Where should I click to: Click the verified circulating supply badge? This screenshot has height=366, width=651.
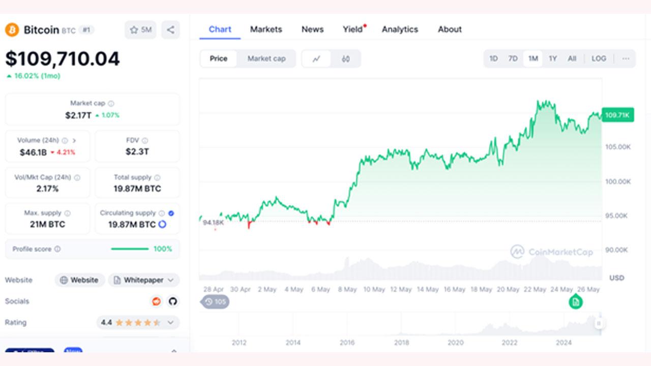point(171,213)
